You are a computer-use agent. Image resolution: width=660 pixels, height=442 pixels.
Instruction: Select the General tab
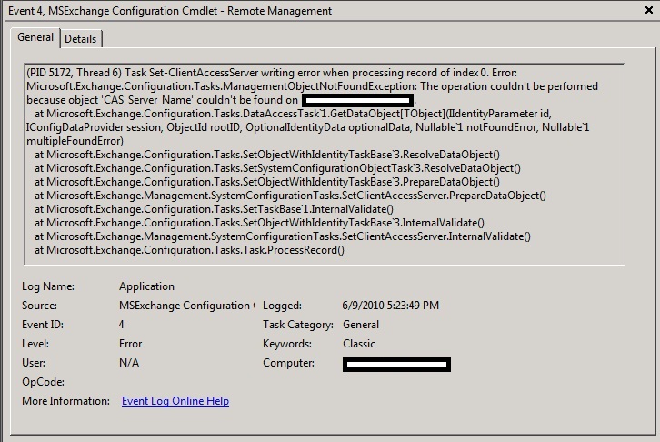coord(35,37)
